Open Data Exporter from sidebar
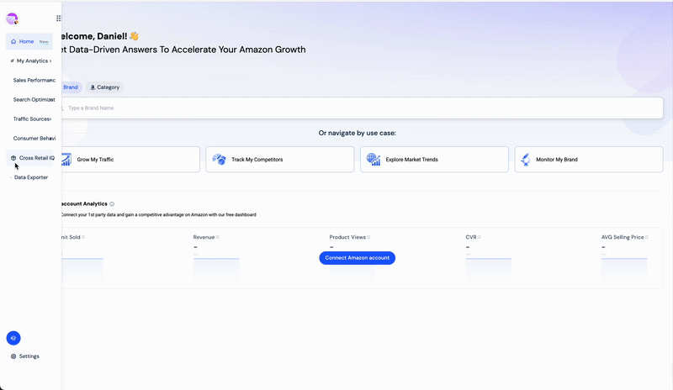 click(x=31, y=177)
